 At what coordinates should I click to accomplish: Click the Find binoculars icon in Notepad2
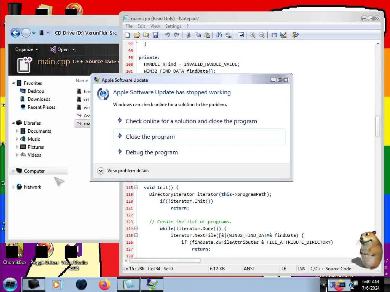point(219,35)
